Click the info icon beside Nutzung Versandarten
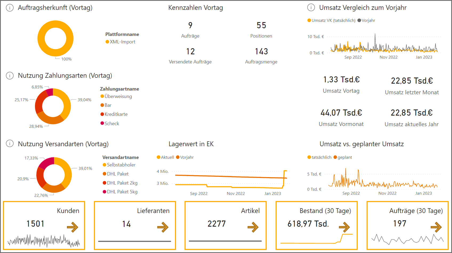452x253 pixels. point(10,144)
